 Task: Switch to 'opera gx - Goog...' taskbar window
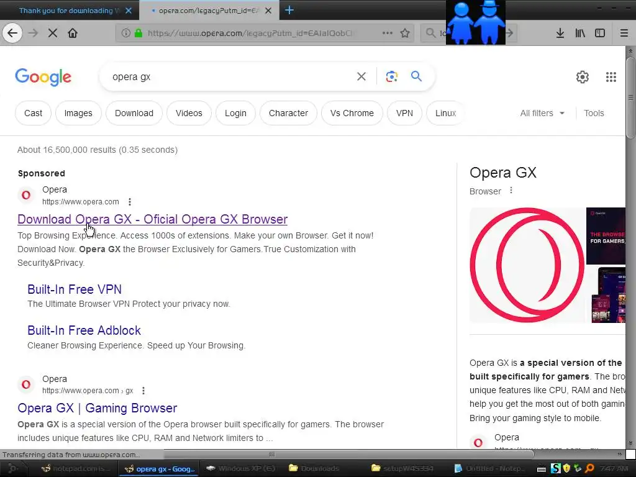(x=160, y=468)
